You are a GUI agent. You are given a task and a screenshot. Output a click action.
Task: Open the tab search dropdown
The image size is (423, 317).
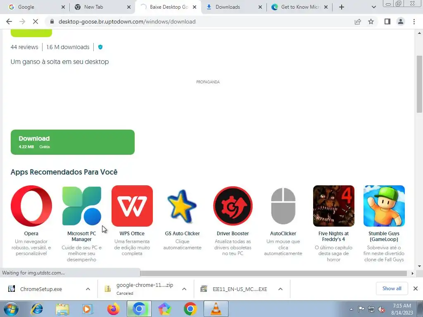click(373, 7)
